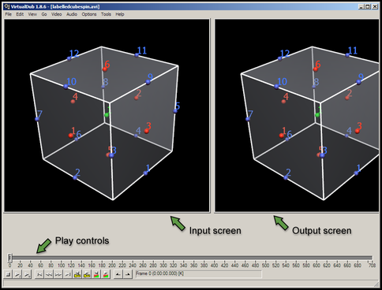Start output playback
The height and width of the screenshot is (290, 382).
27,274
